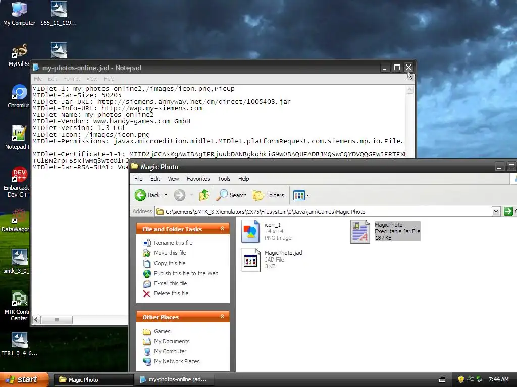Select the icon_1 PNG image file
This screenshot has width=517, height=387.
tap(250, 231)
